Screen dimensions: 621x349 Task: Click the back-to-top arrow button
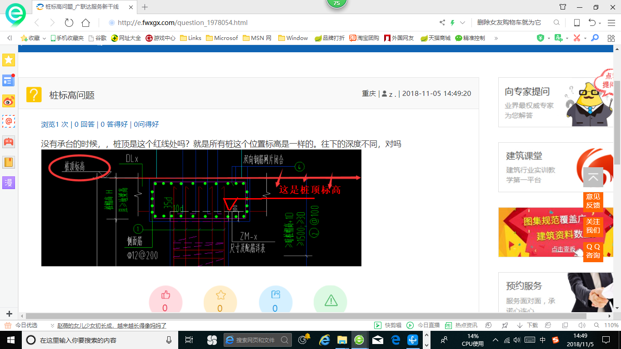click(593, 177)
